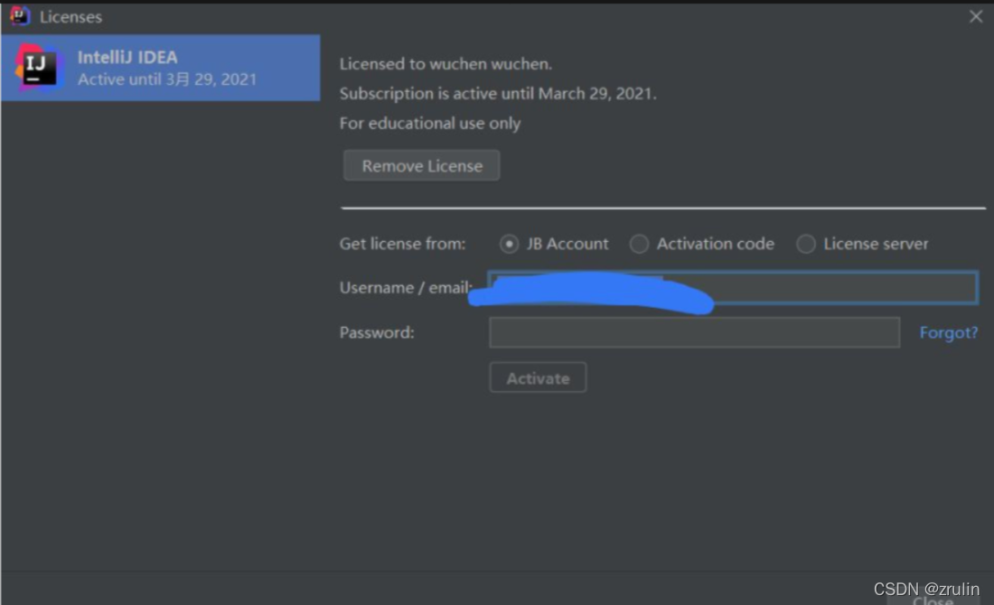The image size is (994, 605).
Task: Click the Remove License button
Action: pyautogui.click(x=422, y=166)
